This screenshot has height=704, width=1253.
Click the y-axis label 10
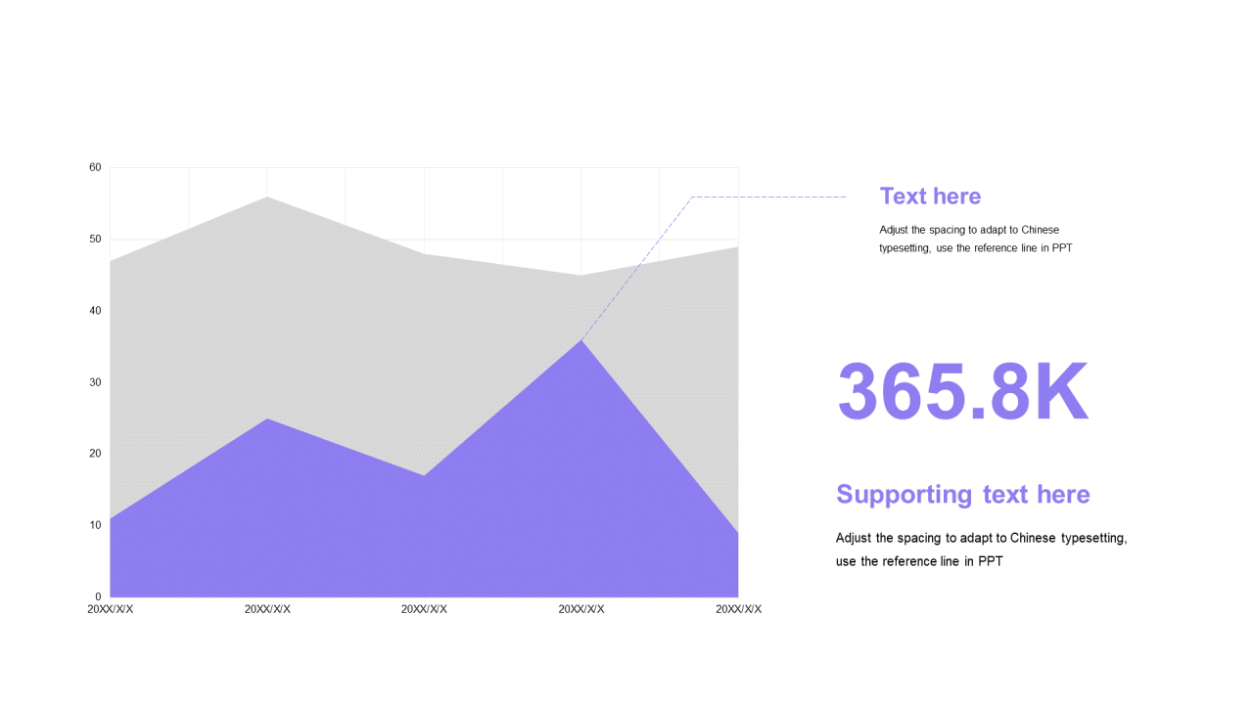click(95, 525)
